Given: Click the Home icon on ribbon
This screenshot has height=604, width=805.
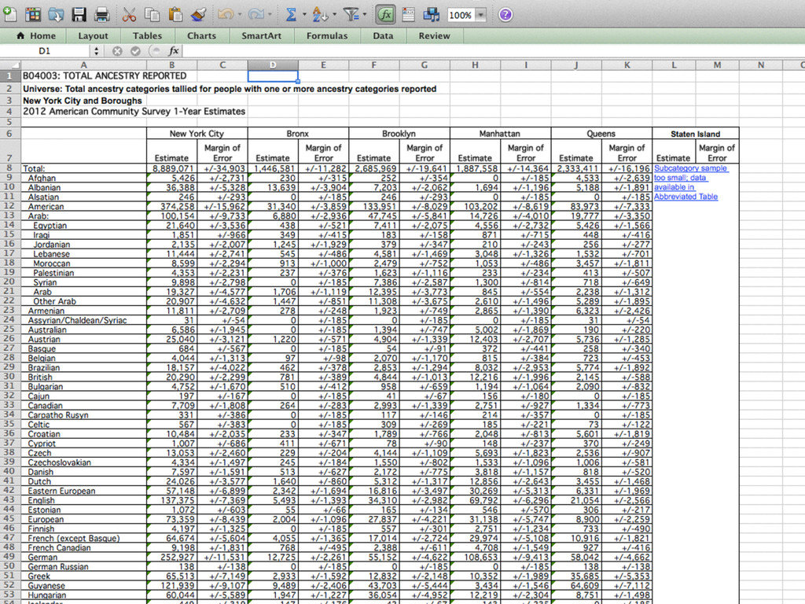Looking at the screenshot, I should 20,35.
